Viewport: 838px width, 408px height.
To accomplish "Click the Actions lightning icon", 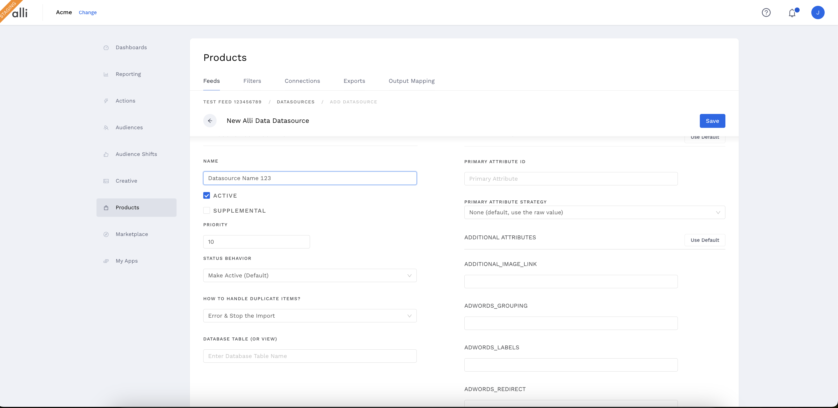I will coord(106,101).
